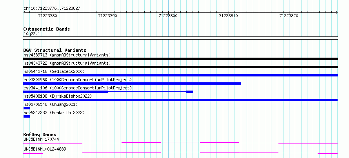Select the DGV Structural Variants track title
The width and height of the screenshot is (349, 158).
55,50
